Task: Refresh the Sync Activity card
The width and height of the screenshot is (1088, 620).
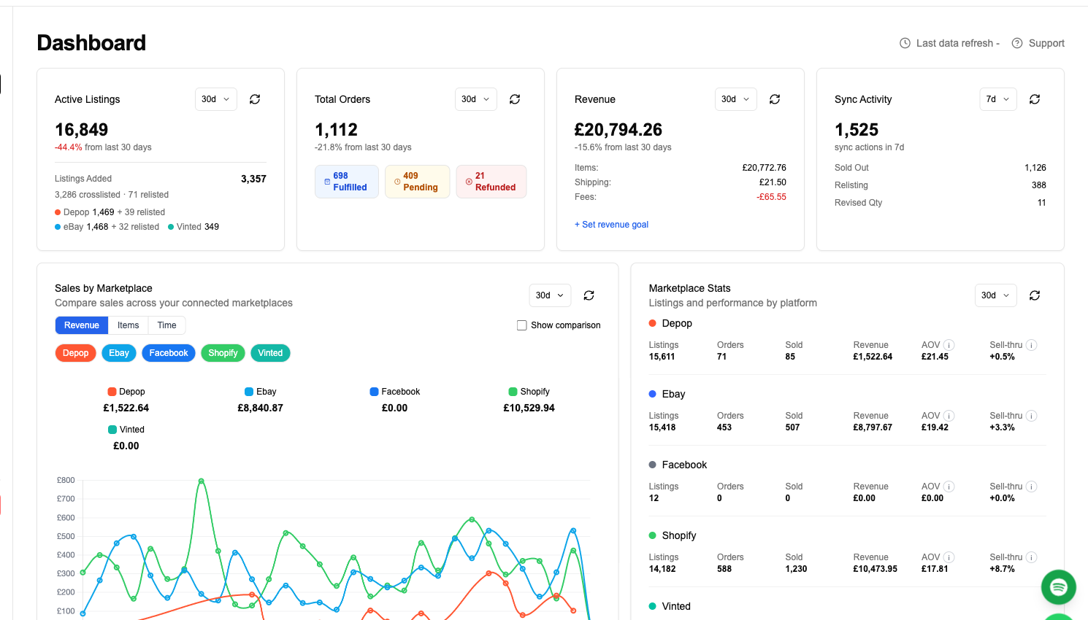Action: point(1035,99)
